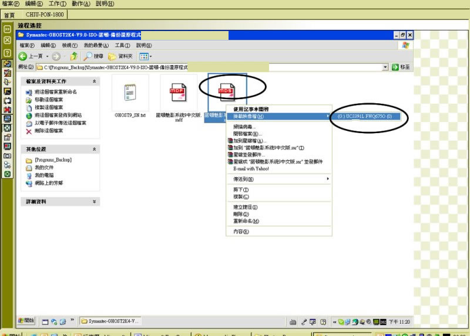Open [Programs_Backup] under 其他位置

coord(53,160)
